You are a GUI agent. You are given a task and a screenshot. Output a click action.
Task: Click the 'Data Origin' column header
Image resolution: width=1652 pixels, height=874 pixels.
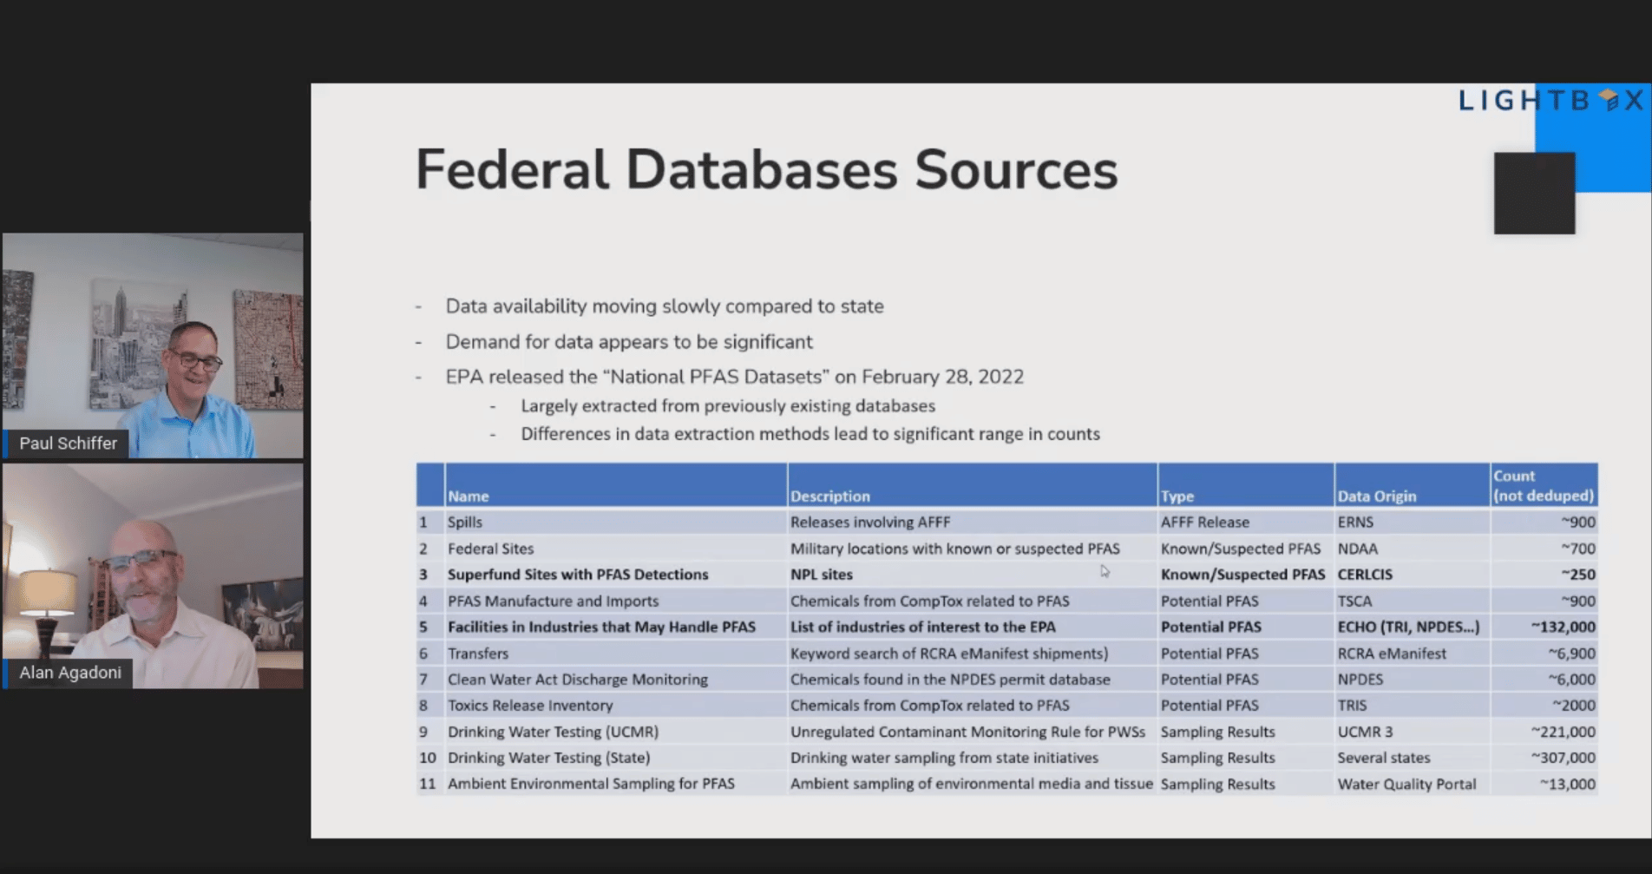(1412, 485)
